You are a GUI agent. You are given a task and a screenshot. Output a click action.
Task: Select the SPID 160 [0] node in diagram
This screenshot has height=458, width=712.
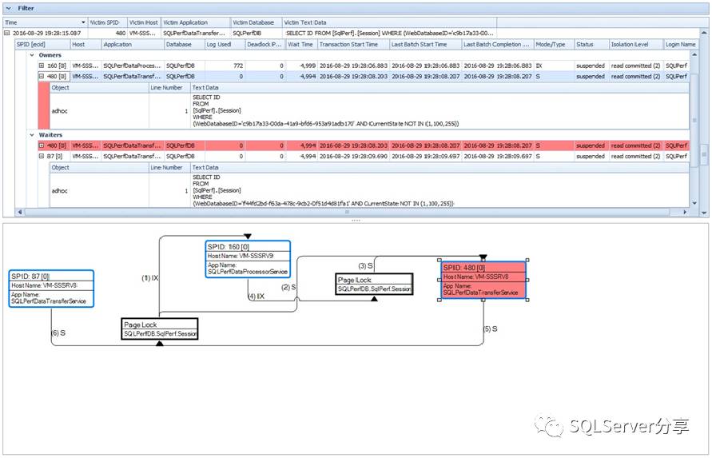[248, 259]
